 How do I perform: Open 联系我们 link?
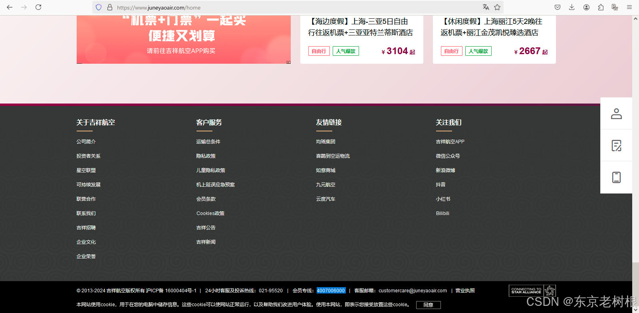[x=86, y=213]
